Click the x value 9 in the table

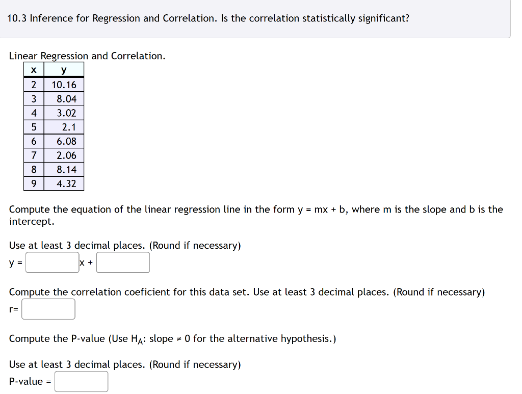click(34, 183)
